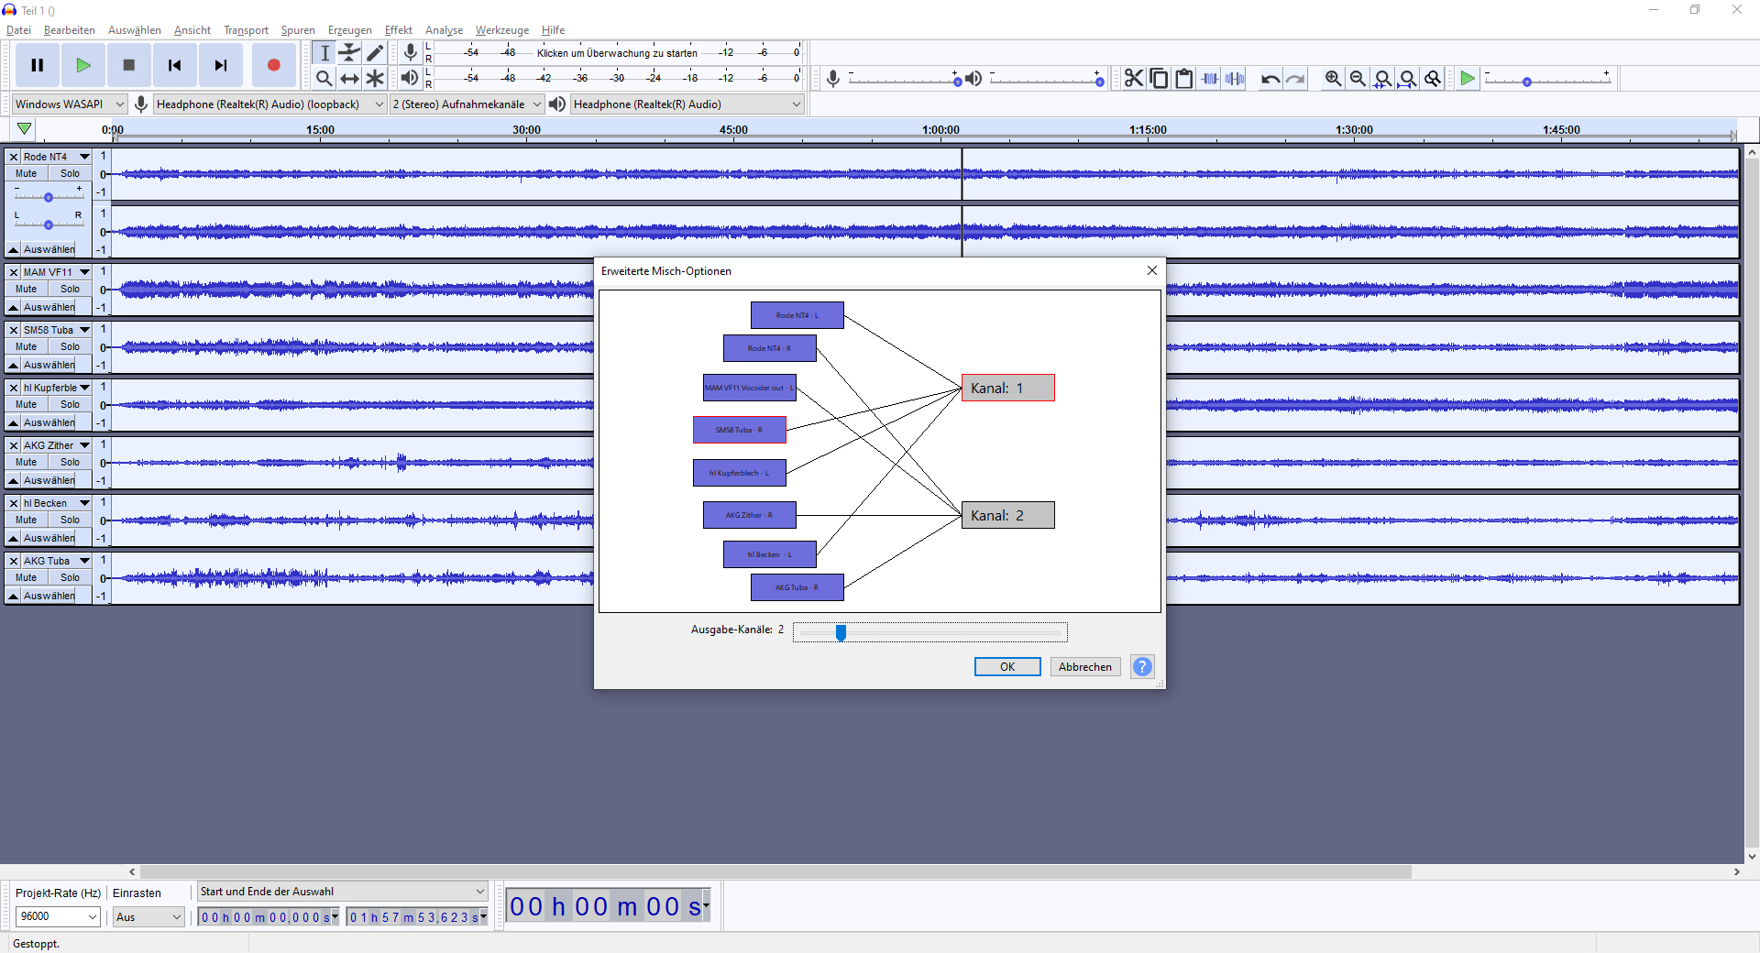Select the Envelope tool
1760x953 pixels.
click(349, 53)
